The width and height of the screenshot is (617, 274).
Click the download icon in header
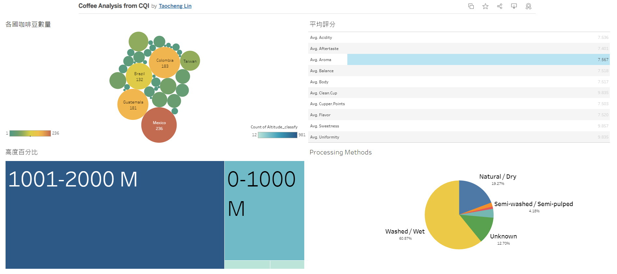[514, 6]
